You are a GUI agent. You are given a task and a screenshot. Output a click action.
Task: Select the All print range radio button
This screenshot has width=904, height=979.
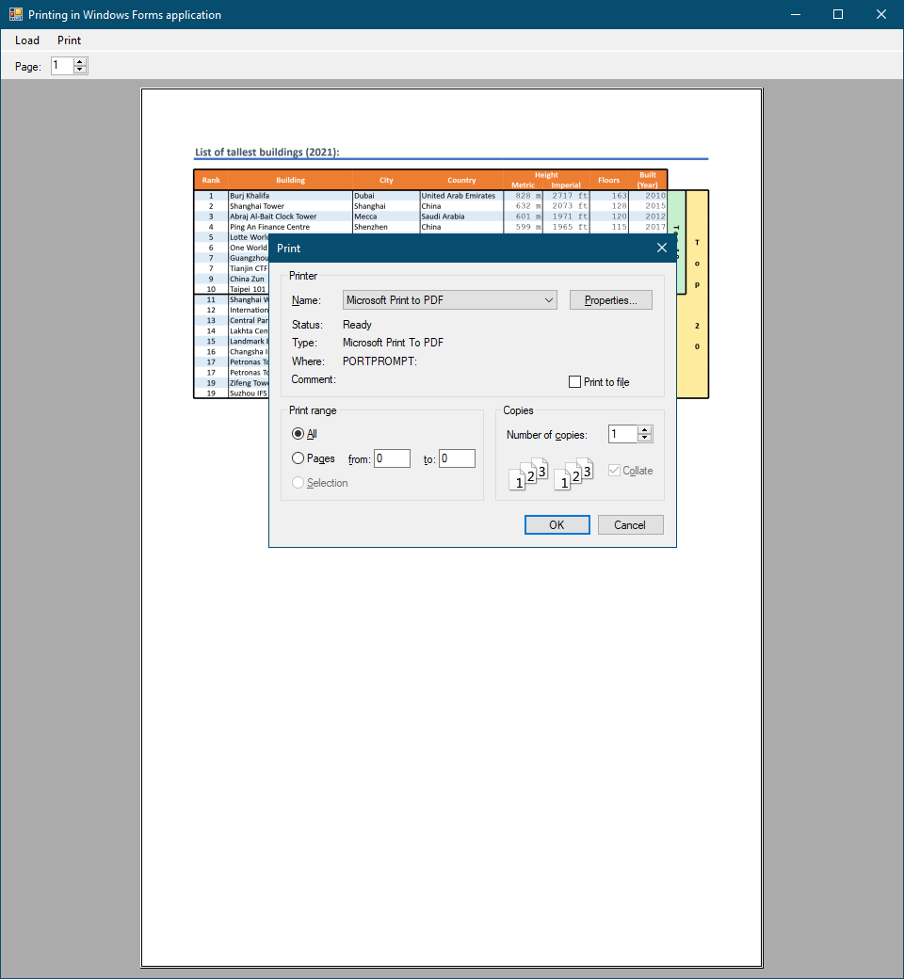tap(298, 433)
